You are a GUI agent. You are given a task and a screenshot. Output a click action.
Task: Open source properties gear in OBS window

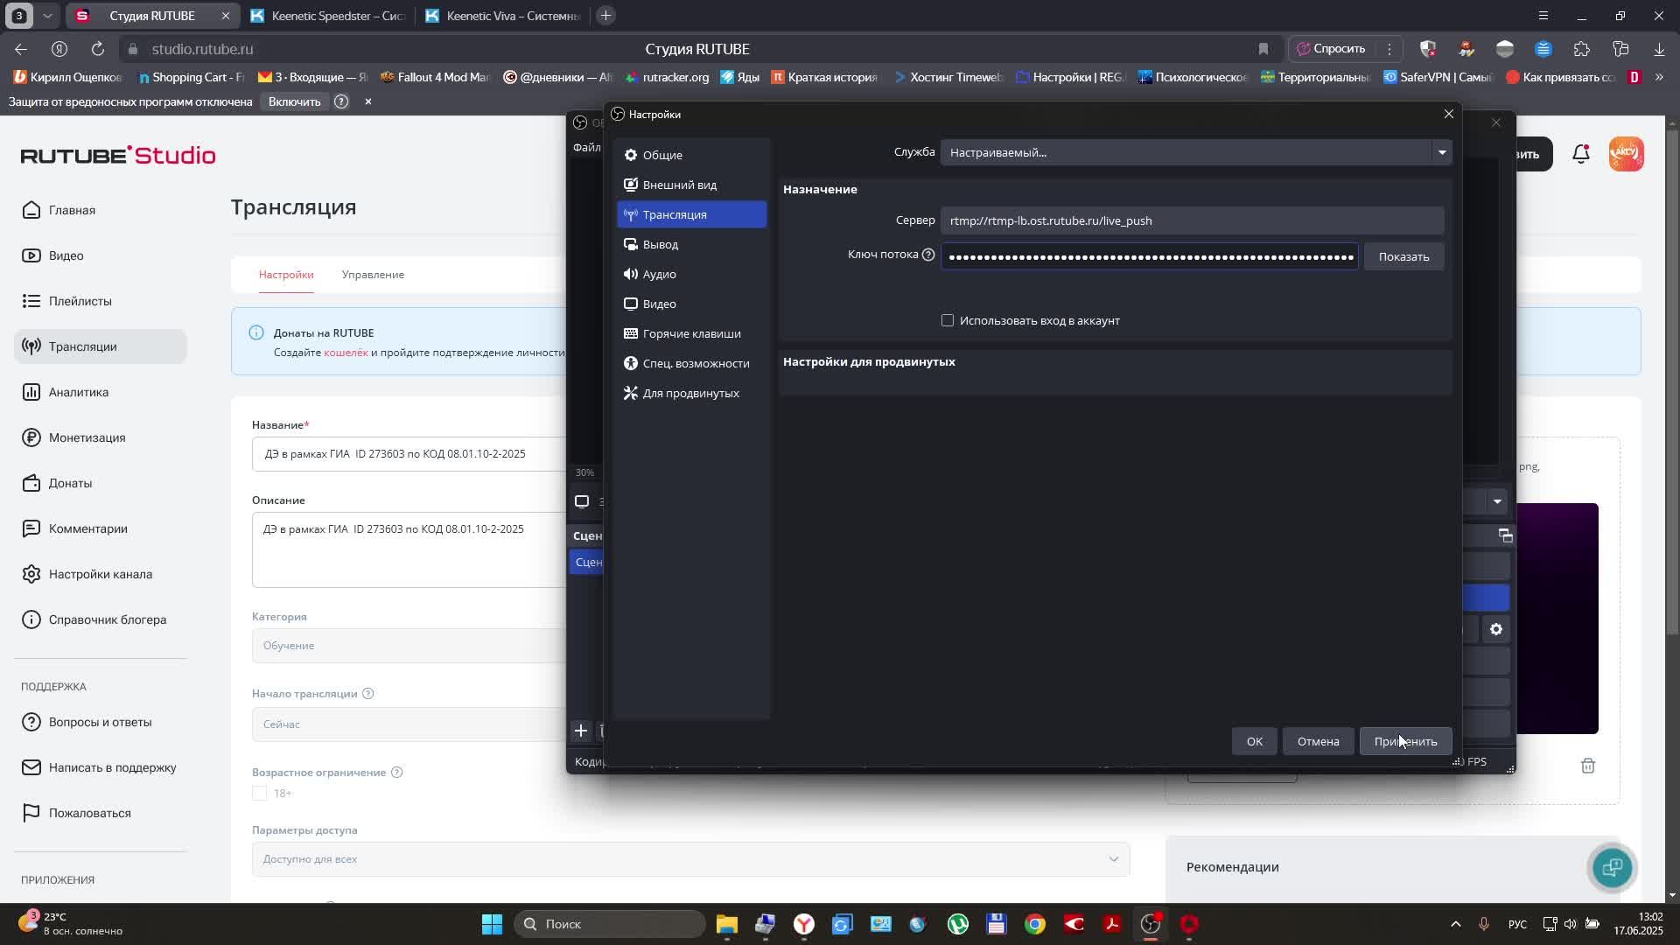pos(1496,629)
